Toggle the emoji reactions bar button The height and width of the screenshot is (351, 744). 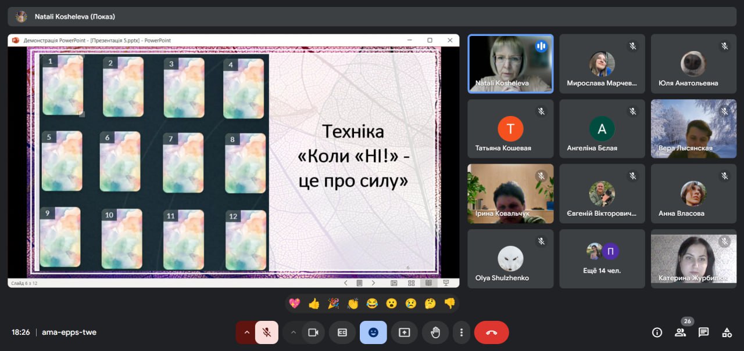(373, 332)
